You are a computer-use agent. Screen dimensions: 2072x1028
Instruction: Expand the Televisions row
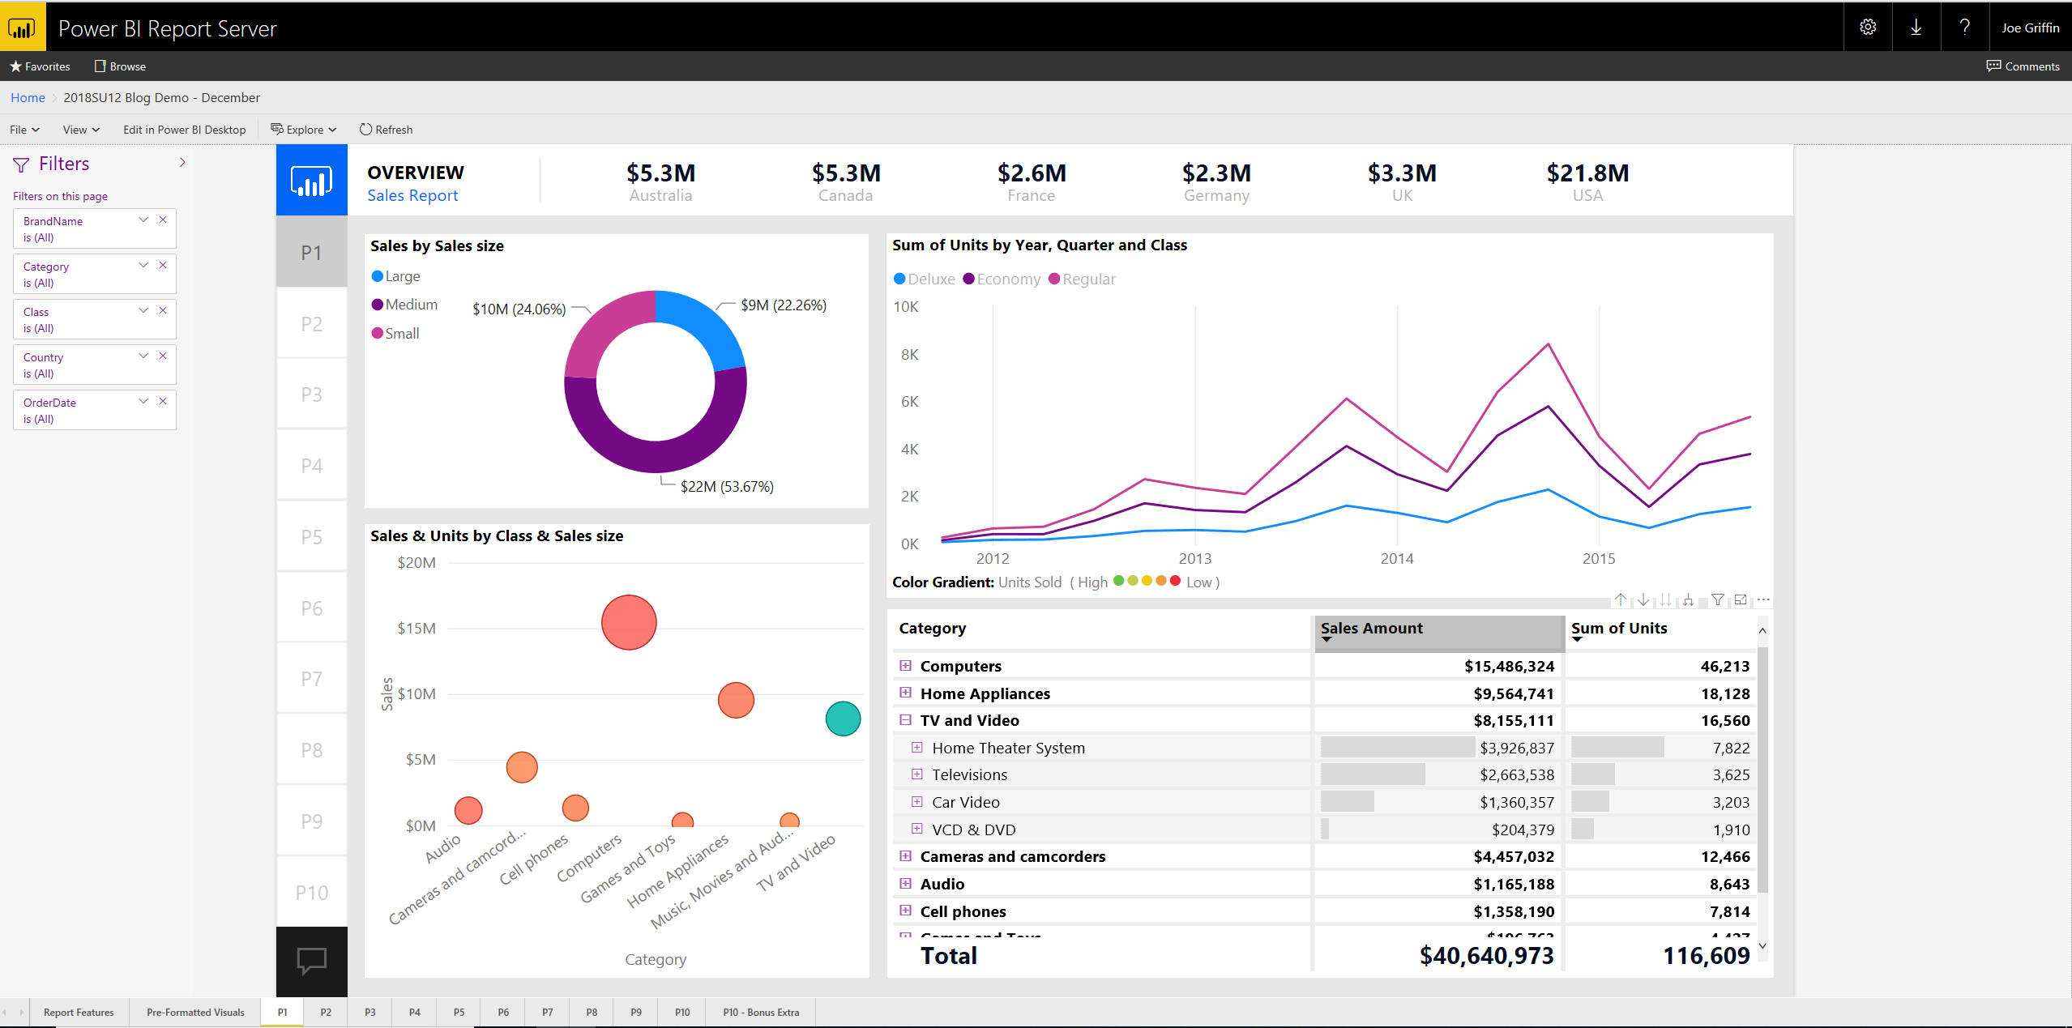(916, 774)
